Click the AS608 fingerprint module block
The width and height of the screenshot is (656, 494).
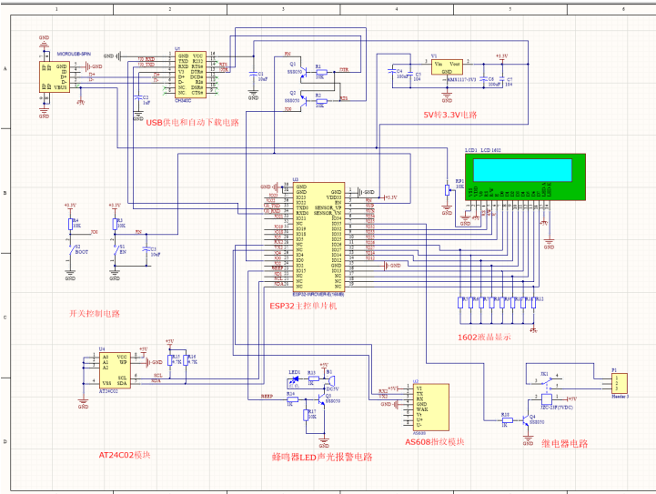click(x=431, y=407)
